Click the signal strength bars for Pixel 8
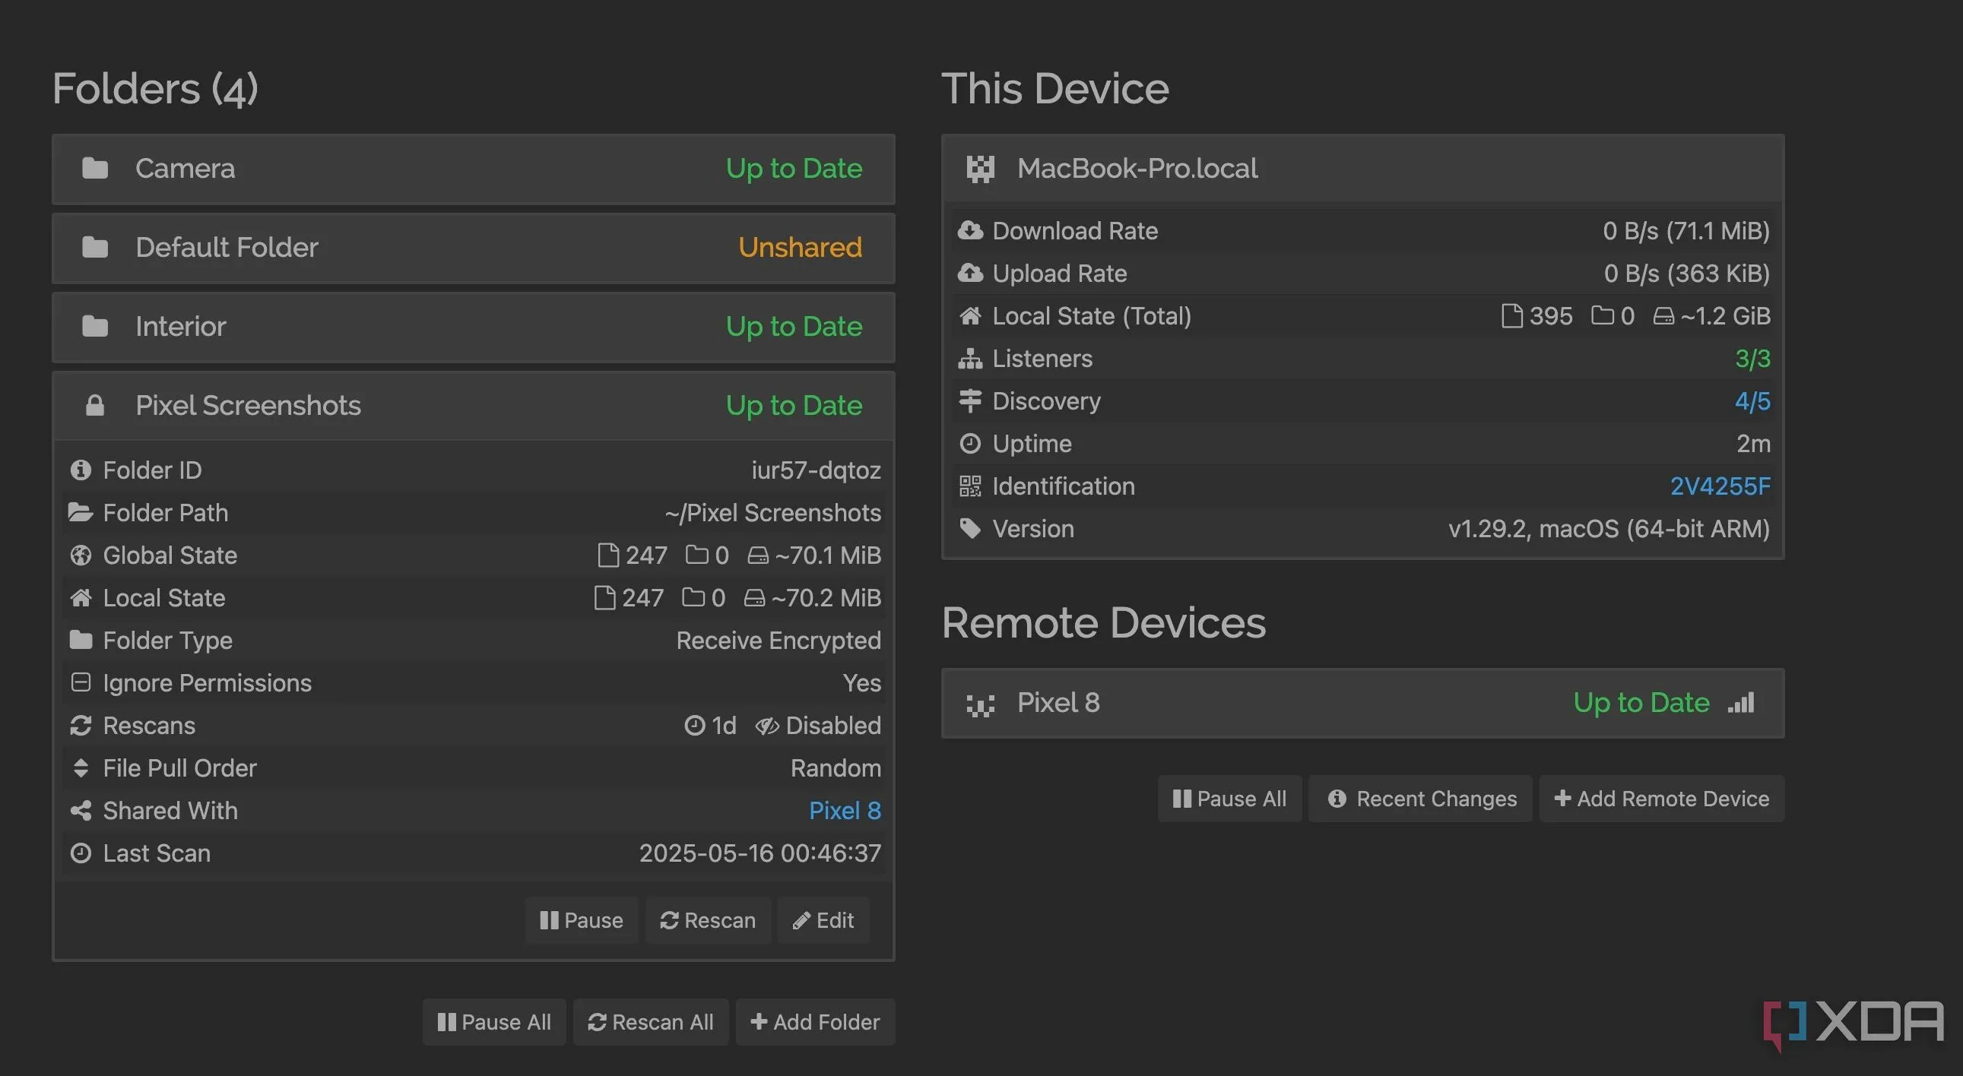Viewport: 1963px width, 1076px height. 1741,703
